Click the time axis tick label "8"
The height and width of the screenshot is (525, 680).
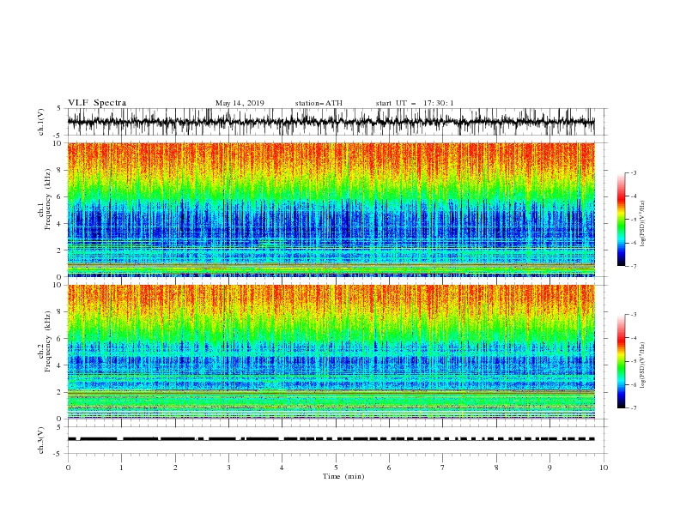496,468
